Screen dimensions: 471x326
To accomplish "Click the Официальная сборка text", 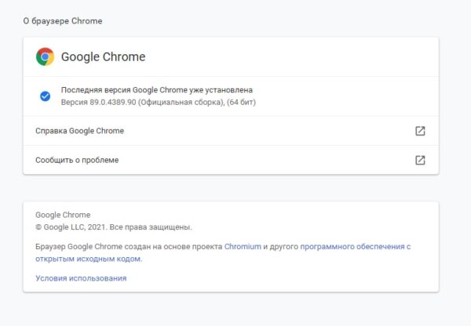I will [x=181, y=103].
